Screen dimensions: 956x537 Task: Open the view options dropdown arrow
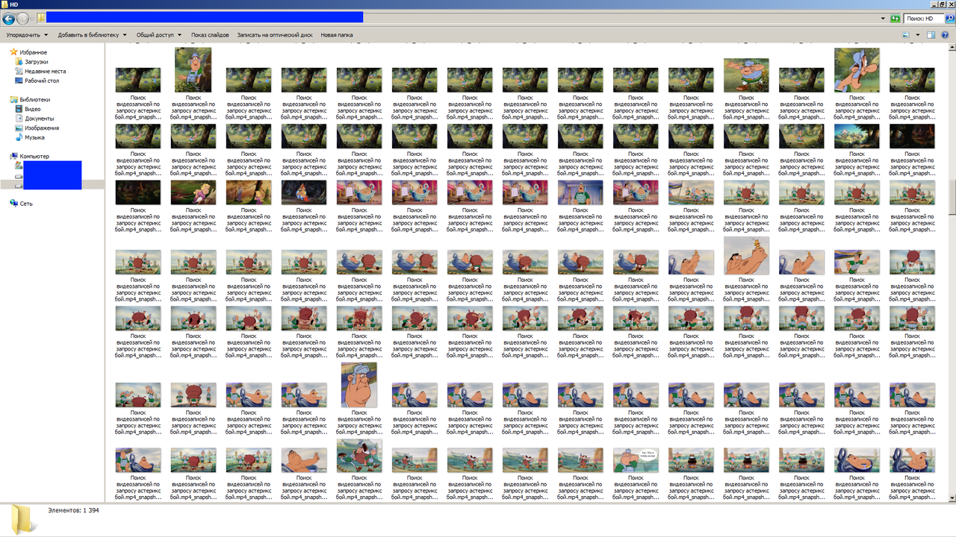pyautogui.click(x=917, y=34)
